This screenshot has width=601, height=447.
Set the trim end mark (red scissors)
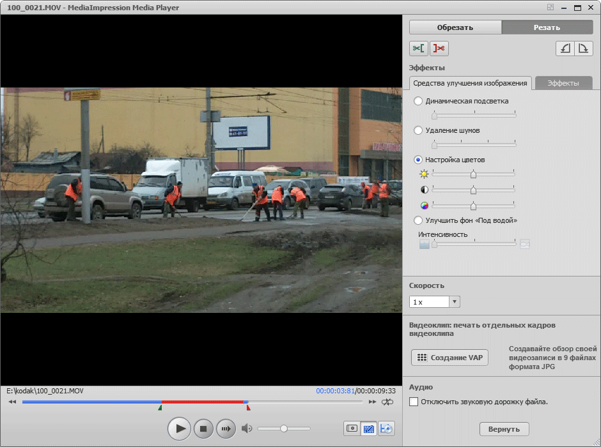(439, 49)
